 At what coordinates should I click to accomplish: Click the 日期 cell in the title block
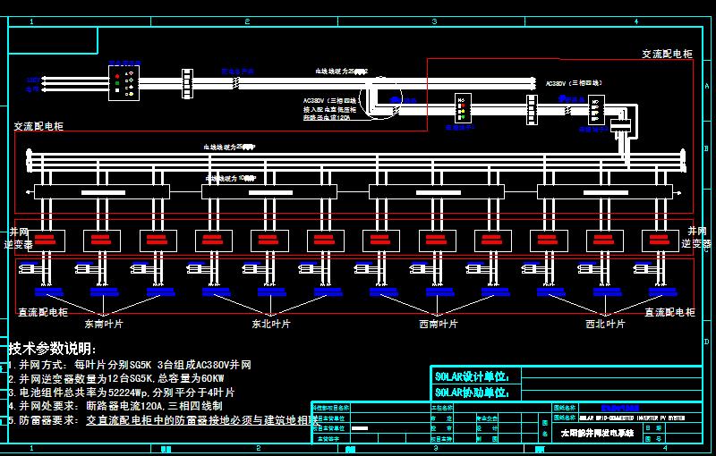pyautogui.click(x=653, y=428)
